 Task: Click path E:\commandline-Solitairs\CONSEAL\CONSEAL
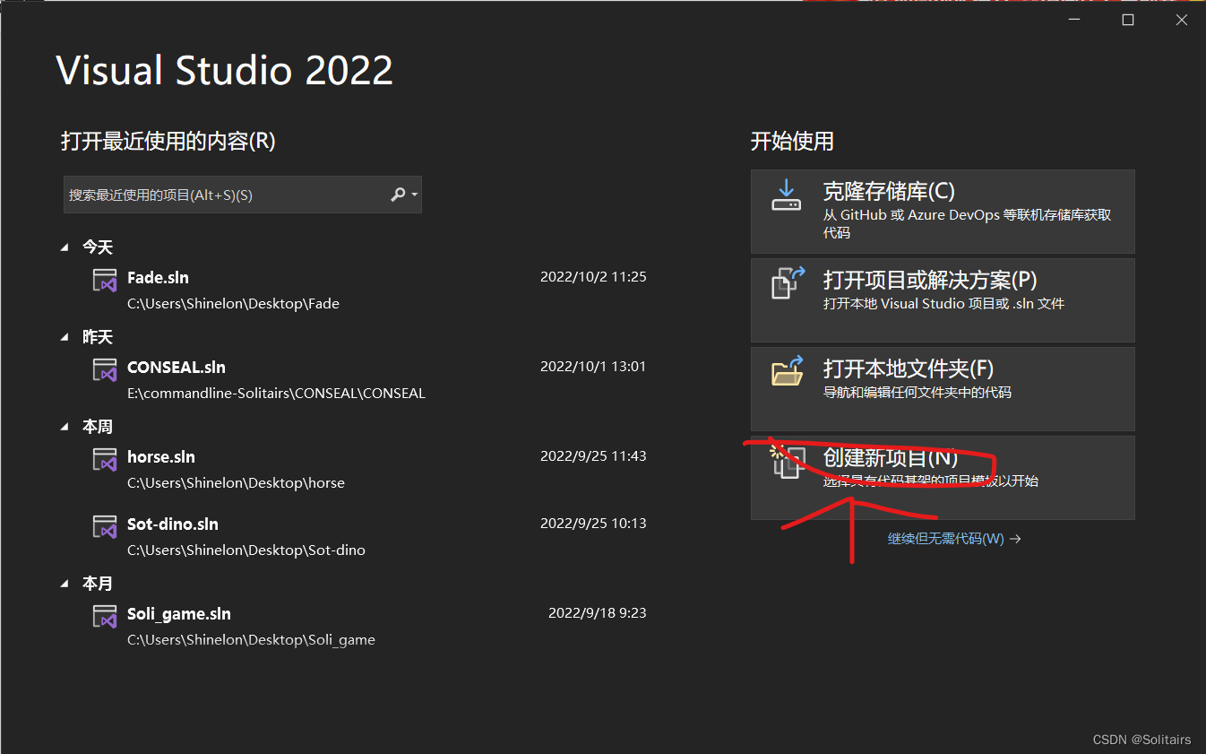click(276, 394)
